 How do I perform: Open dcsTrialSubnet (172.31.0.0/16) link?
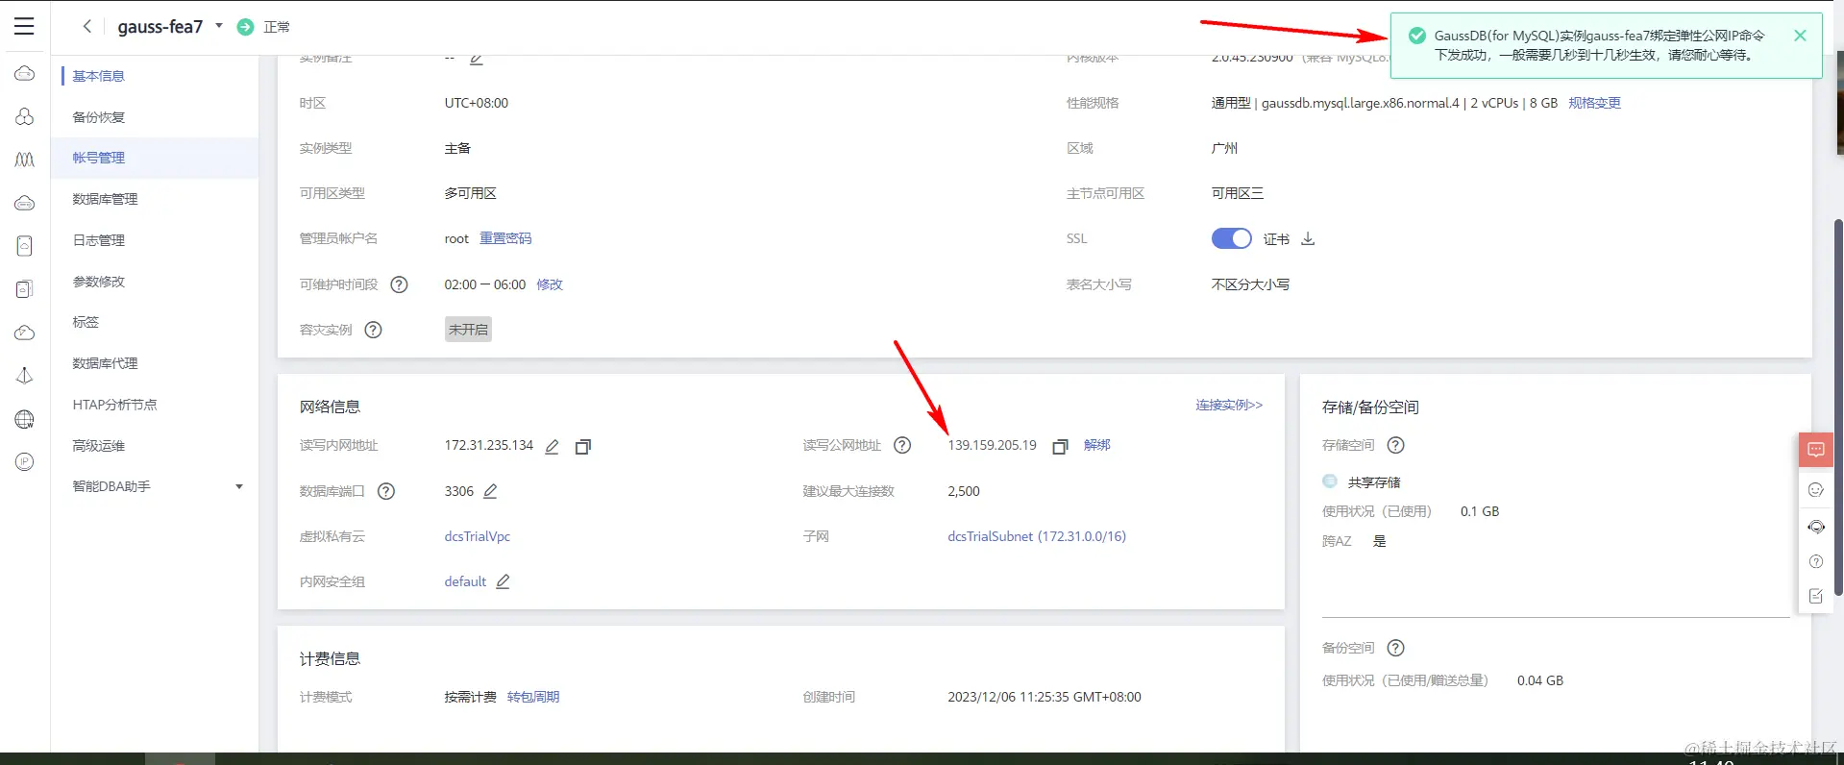tap(1037, 536)
